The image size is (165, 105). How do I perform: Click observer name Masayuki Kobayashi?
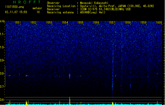[x=94, y=3]
